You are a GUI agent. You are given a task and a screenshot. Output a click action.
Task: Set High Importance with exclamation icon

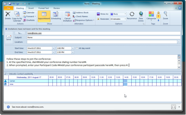point(158,16)
